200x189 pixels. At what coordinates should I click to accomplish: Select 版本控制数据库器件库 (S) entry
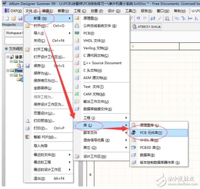[x=159, y=162]
